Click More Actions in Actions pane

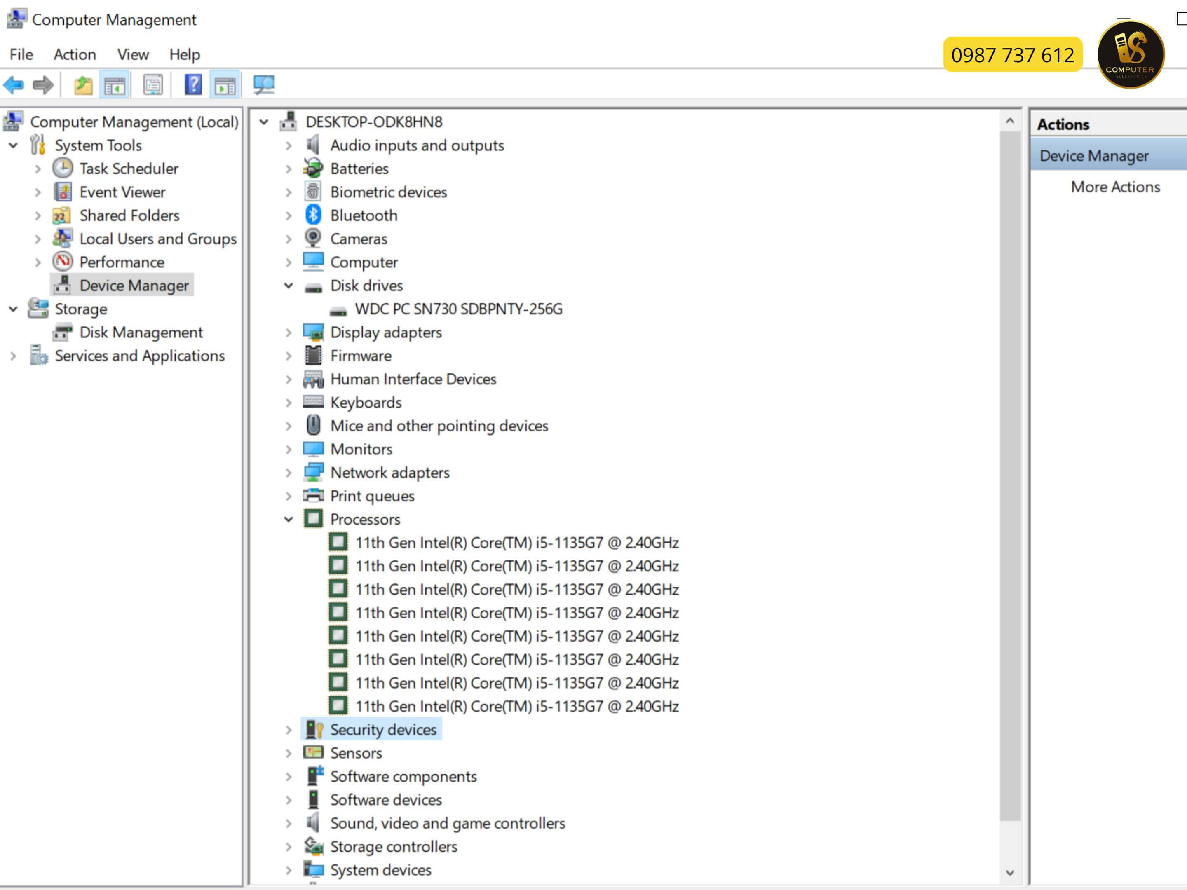[1115, 187]
